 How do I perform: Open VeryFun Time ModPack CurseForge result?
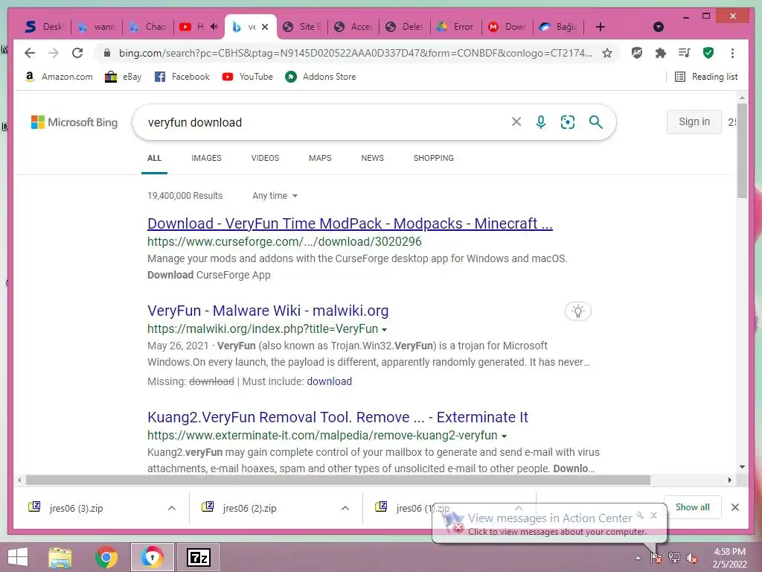350,223
